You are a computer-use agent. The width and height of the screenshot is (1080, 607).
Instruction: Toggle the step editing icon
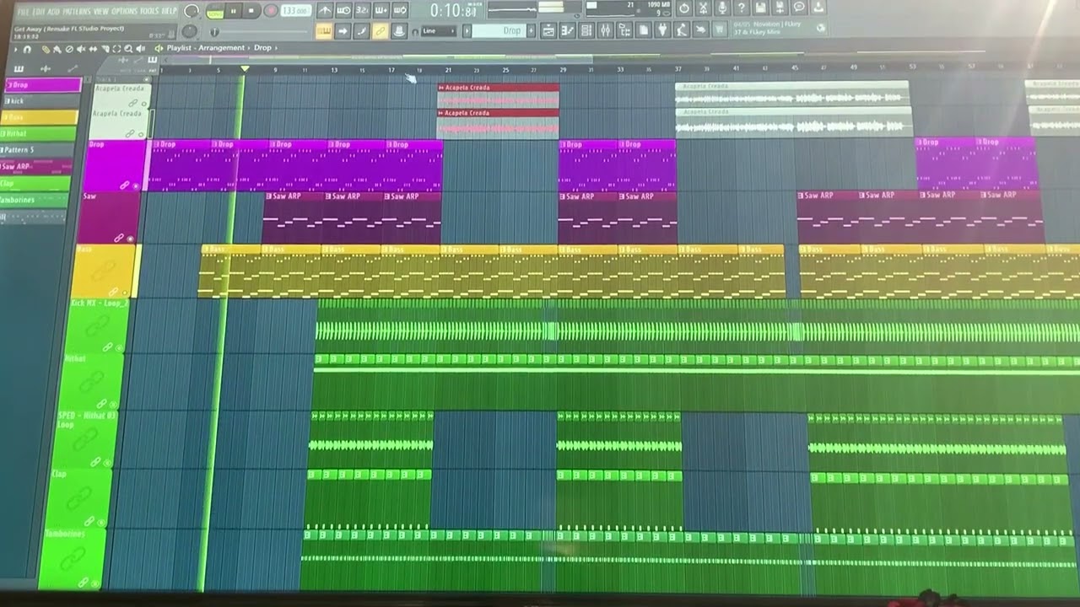pyautogui.click(x=361, y=30)
